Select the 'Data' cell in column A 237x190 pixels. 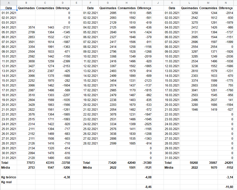click(x=8, y=8)
